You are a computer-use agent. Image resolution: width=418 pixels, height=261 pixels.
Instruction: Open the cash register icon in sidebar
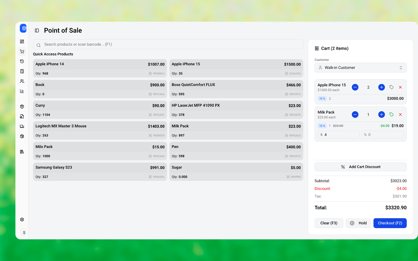(22, 71)
